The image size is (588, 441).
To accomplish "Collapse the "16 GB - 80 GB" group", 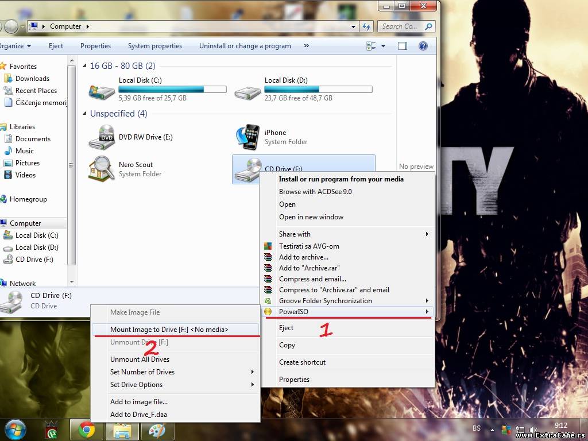I will 85,66.
